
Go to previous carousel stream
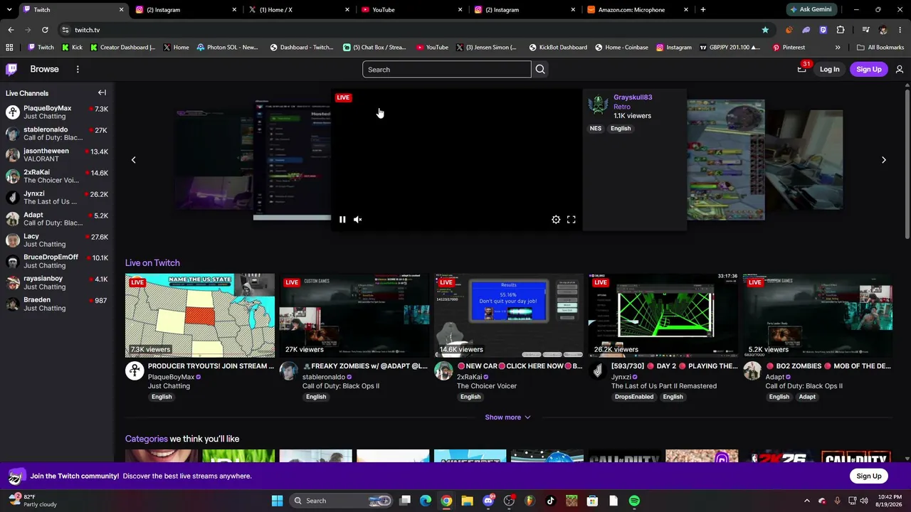click(x=133, y=160)
